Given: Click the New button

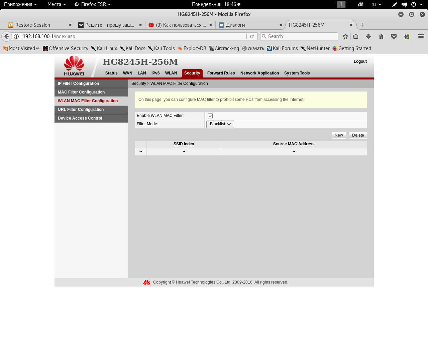Looking at the screenshot, I should click(339, 135).
